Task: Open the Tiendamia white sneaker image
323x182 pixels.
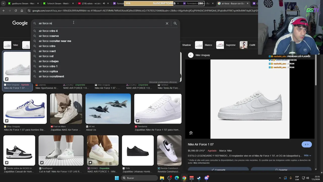Action: click(x=158, y=109)
